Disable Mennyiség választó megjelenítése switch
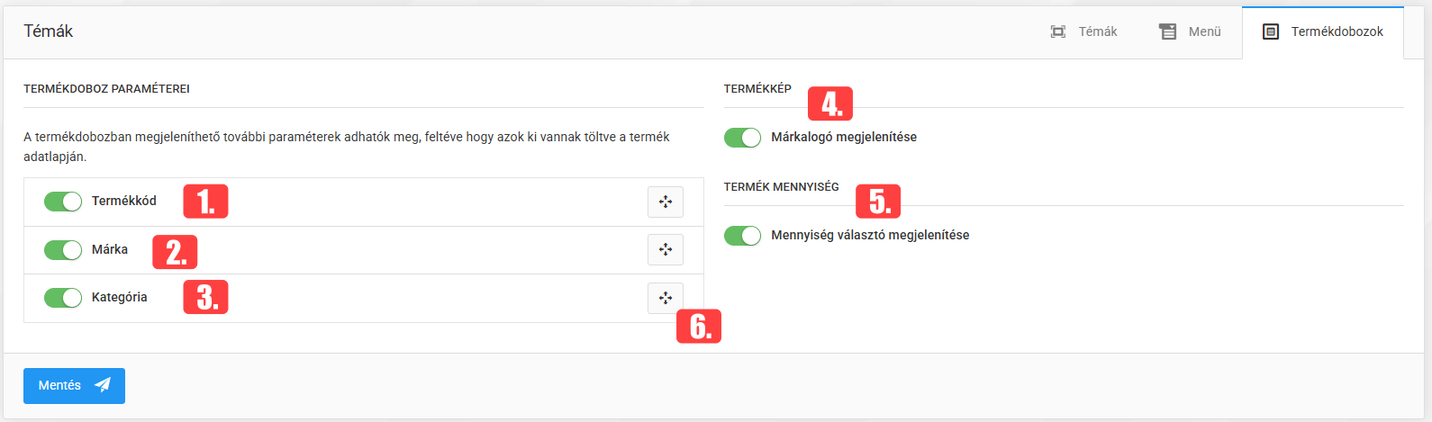The width and height of the screenshot is (1432, 422). pos(742,236)
